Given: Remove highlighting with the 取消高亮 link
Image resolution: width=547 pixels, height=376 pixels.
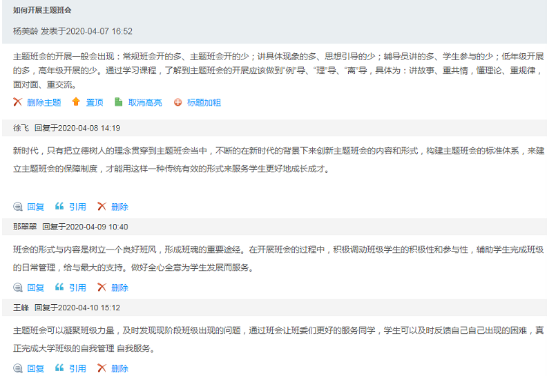Looking at the screenshot, I should [145, 102].
